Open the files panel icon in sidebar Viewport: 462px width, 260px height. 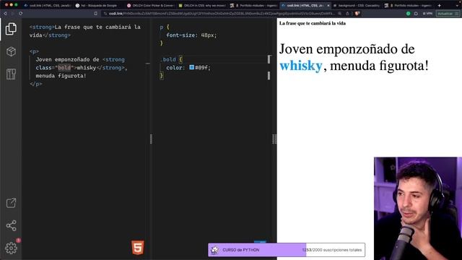[x=11, y=29]
